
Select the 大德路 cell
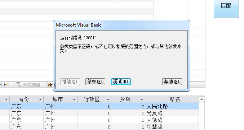coord(172,120)
